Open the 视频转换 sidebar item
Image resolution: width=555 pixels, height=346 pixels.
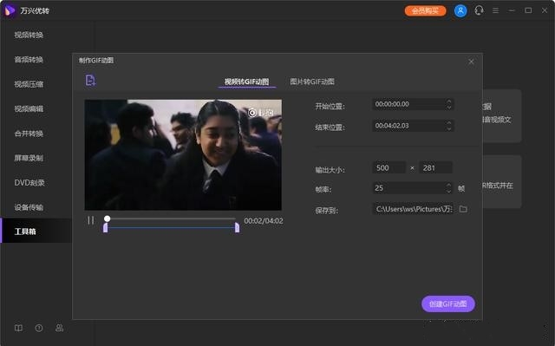point(29,35)
